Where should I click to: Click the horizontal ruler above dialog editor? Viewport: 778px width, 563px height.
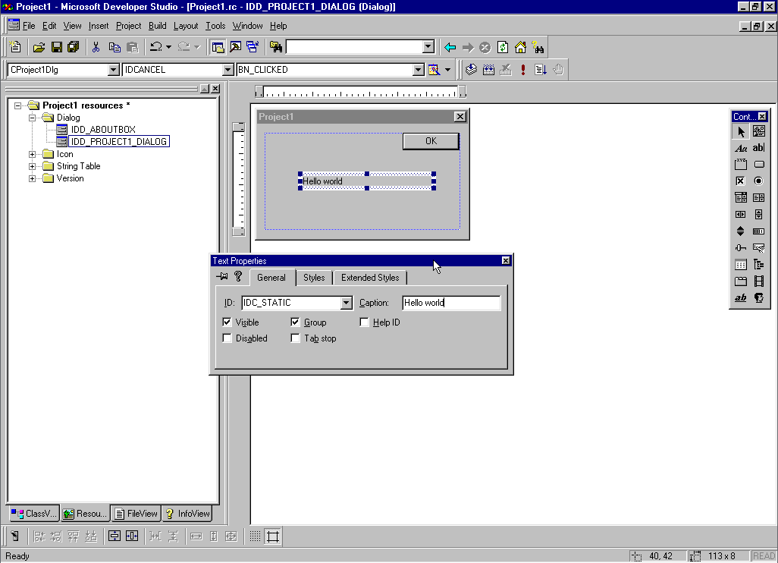coord(361,92)
